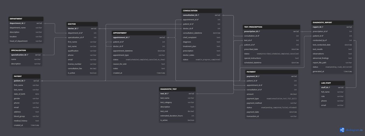Click the link icon beside doctor_id in CONSULTATION table
This screenshot has width=365, height=136.
(192, 28)
